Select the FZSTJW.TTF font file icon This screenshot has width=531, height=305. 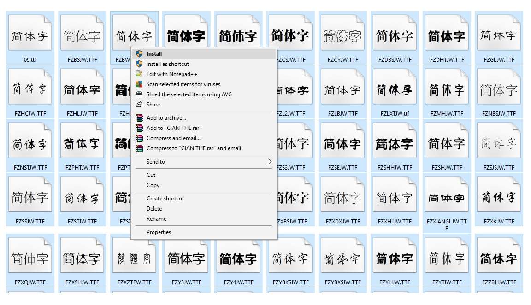tap(83, 194)
